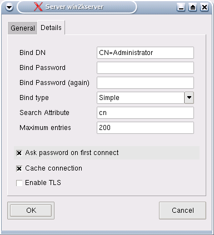Select the Details tab
This screenshot has width=214, height=235.
pyautogui.click(x=51, y=28)
